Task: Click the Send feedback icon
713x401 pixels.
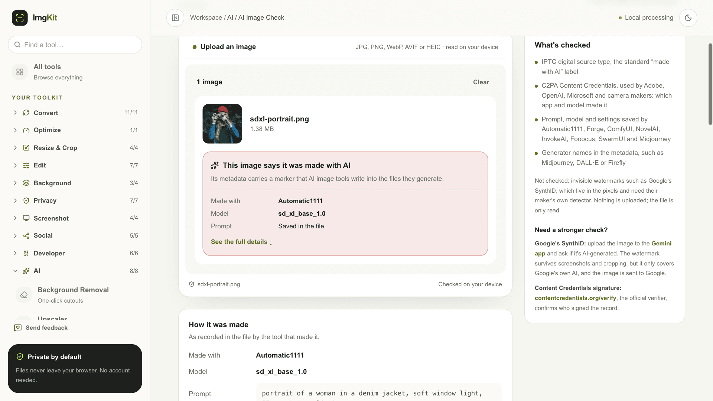Action: tap(18, 327)
